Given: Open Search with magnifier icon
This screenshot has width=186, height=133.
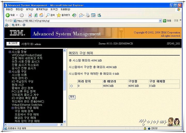Looking at the screenshot, I should click(48, 15).
